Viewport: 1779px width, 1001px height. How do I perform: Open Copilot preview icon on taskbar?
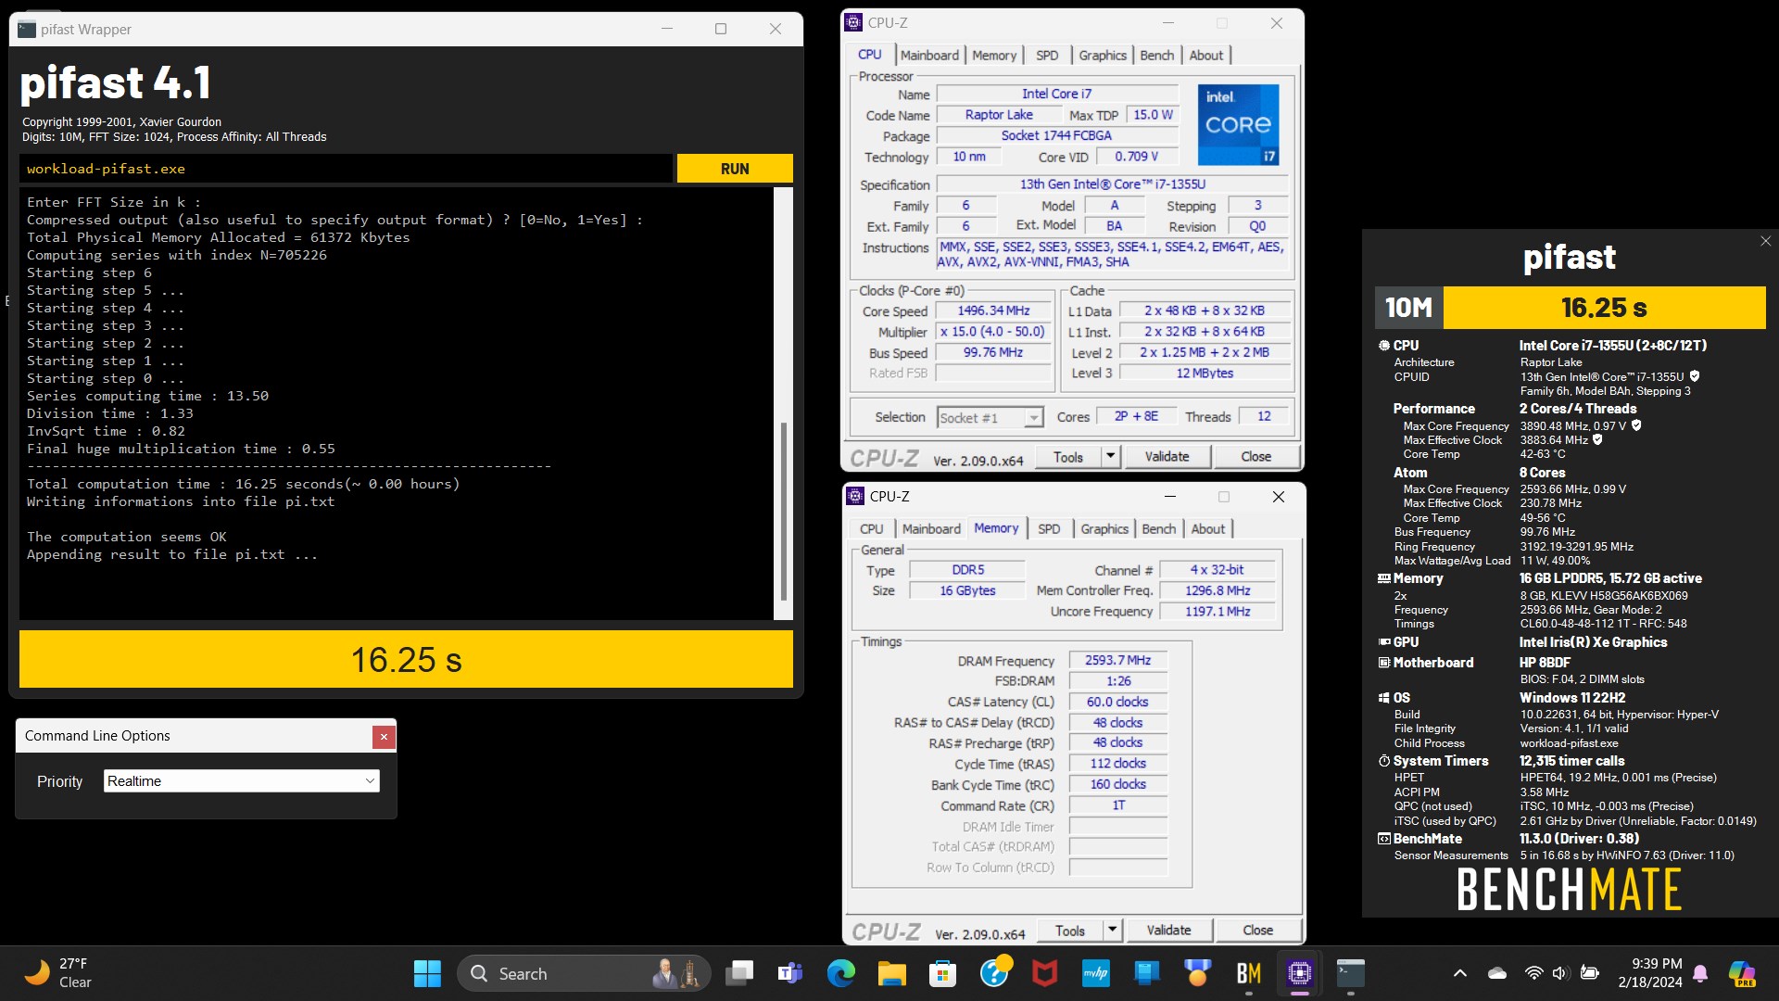click(x=1742, y=974)
